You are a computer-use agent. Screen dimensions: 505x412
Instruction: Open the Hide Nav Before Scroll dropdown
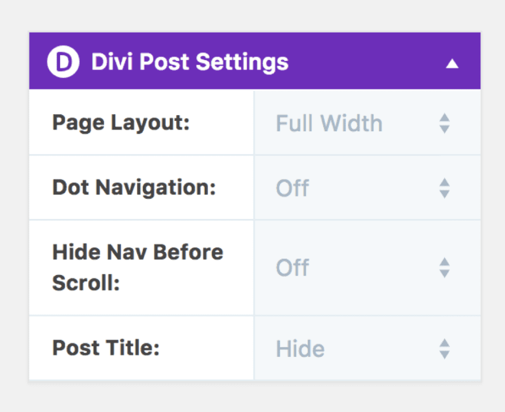pos(366,268)
